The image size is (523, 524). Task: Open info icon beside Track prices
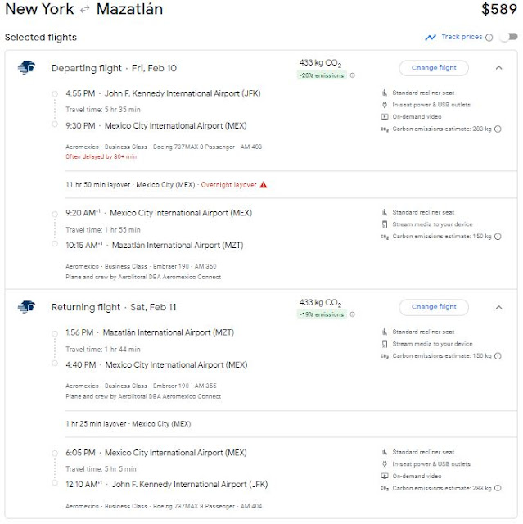[x=489, y=37]
